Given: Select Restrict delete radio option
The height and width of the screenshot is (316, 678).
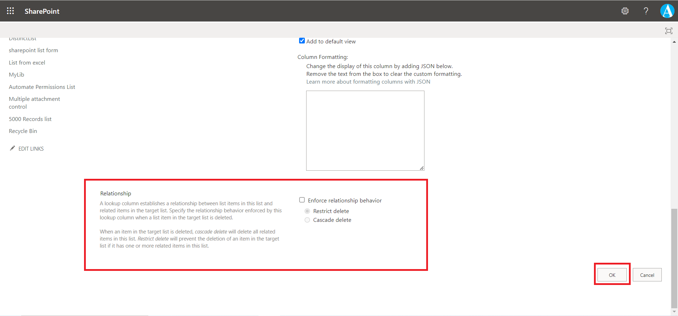Looking at the screenshot, I should (307, 211).
